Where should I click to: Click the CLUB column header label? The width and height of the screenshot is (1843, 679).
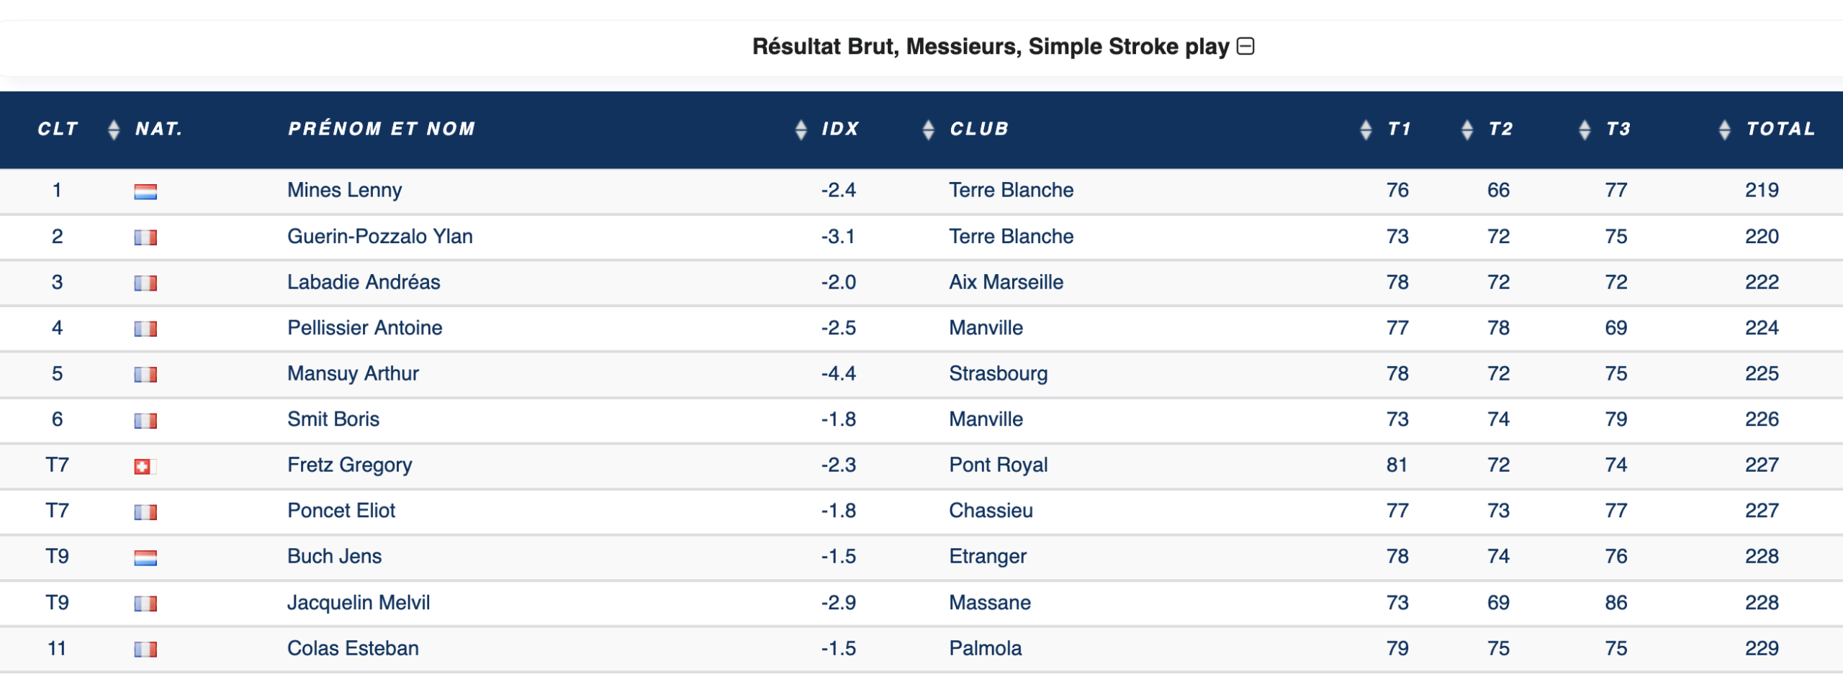(979, 129)
